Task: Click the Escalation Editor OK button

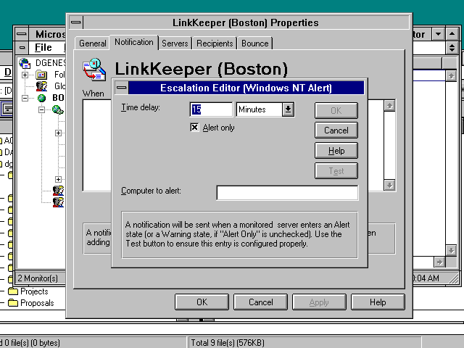Action: 336,111
